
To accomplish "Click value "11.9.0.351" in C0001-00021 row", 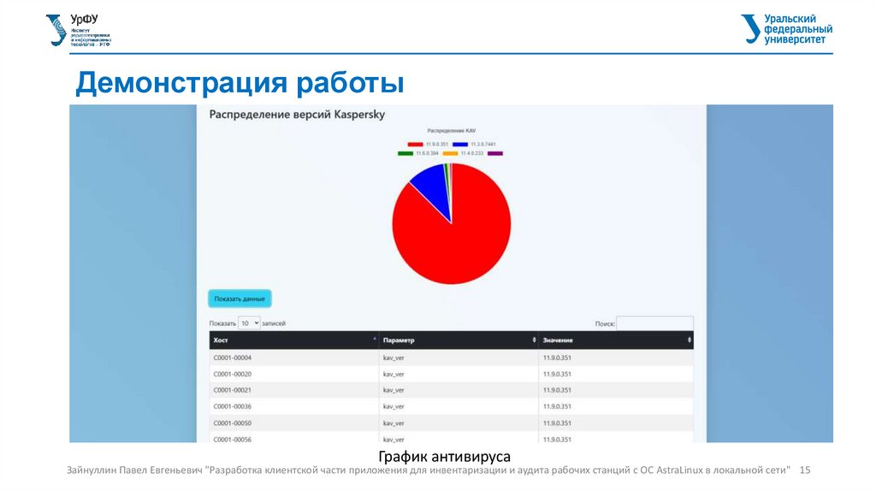I will pyautogui.click(x=557, y=390).
